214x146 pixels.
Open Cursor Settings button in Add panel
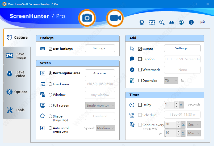pyautogui.click(x=182, y=48)
